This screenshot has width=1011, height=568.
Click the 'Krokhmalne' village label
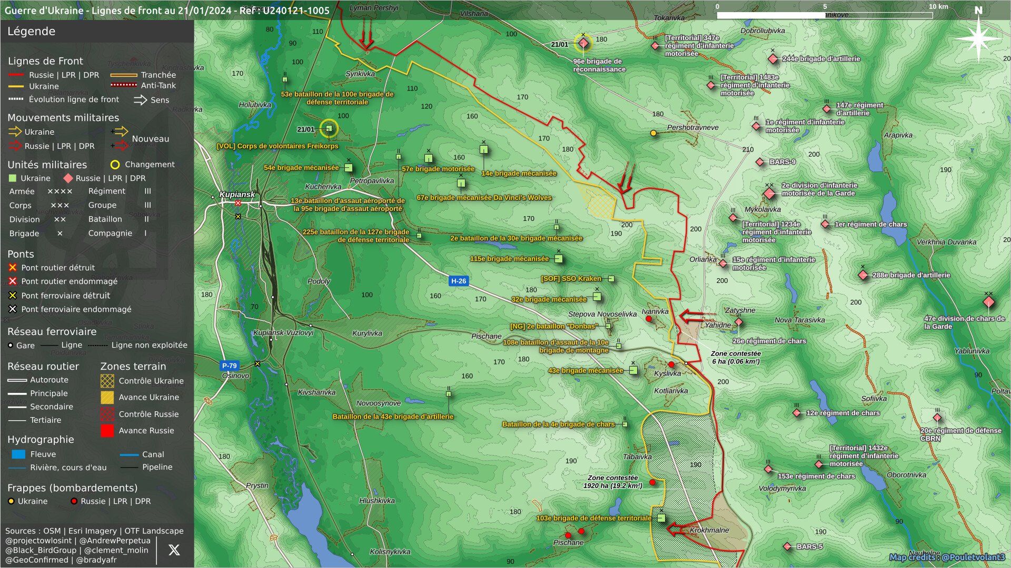pyautogui.click(x=709, y=530)
